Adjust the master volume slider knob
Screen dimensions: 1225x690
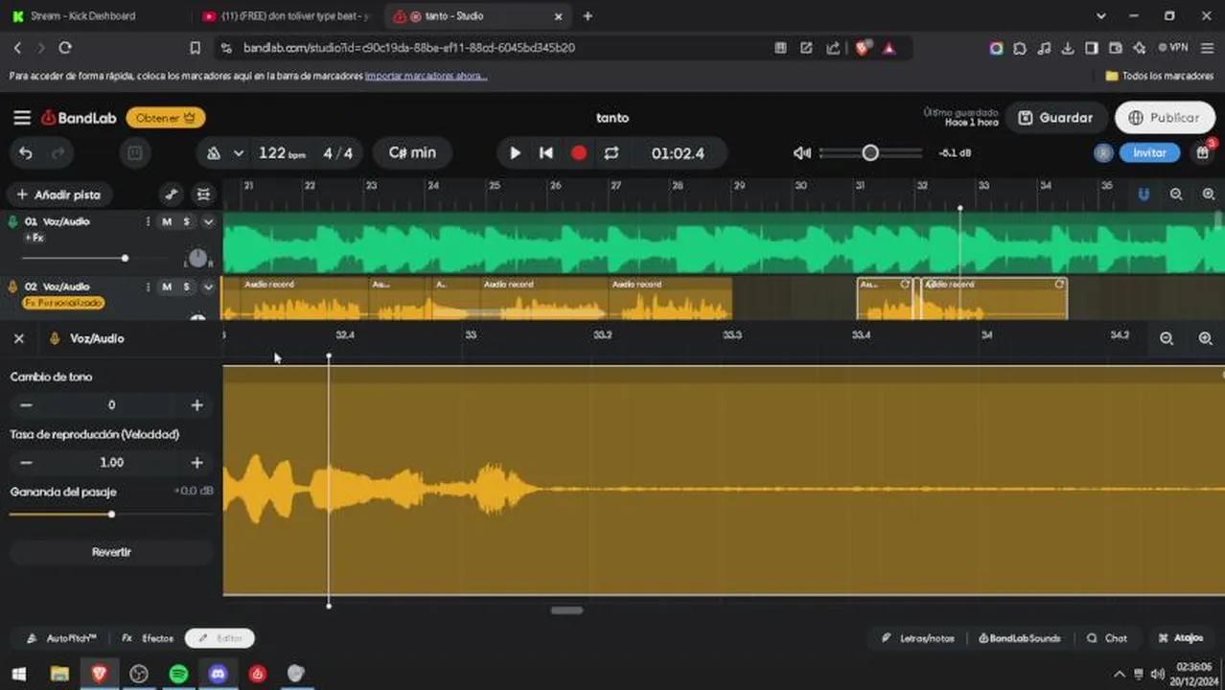(870, 153)
